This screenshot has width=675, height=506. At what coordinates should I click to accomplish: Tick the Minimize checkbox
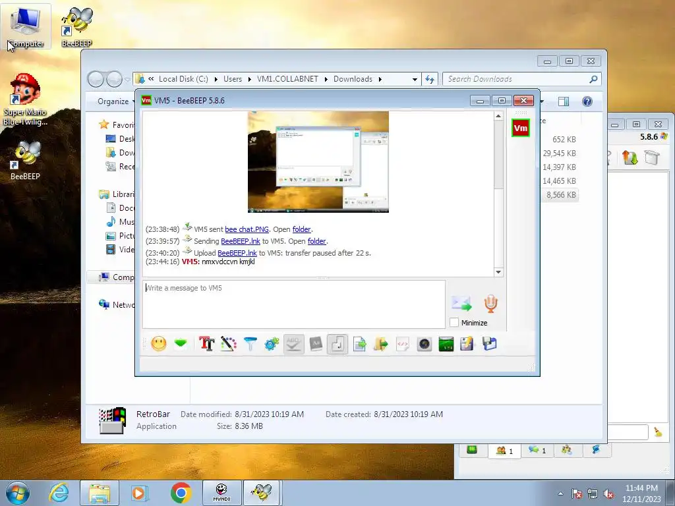pos(454,322)
